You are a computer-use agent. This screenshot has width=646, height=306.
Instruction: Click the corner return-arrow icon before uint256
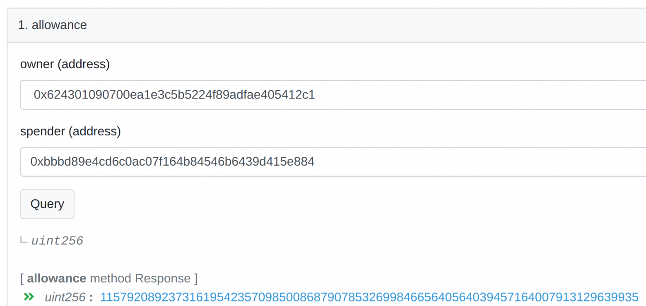pyautogui.click(x=24, y=240)
